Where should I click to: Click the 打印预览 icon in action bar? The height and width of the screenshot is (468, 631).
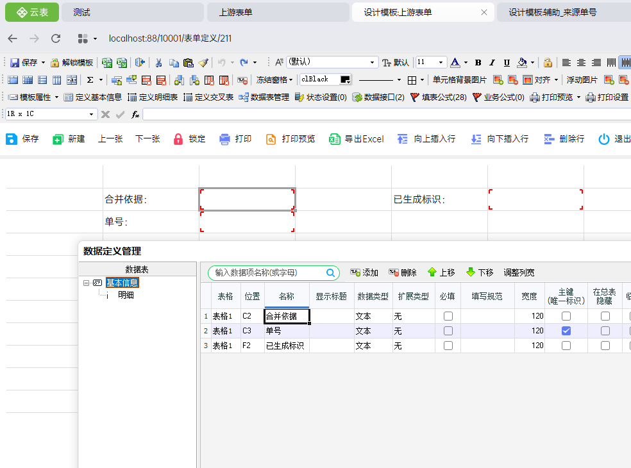click(271, 139)
